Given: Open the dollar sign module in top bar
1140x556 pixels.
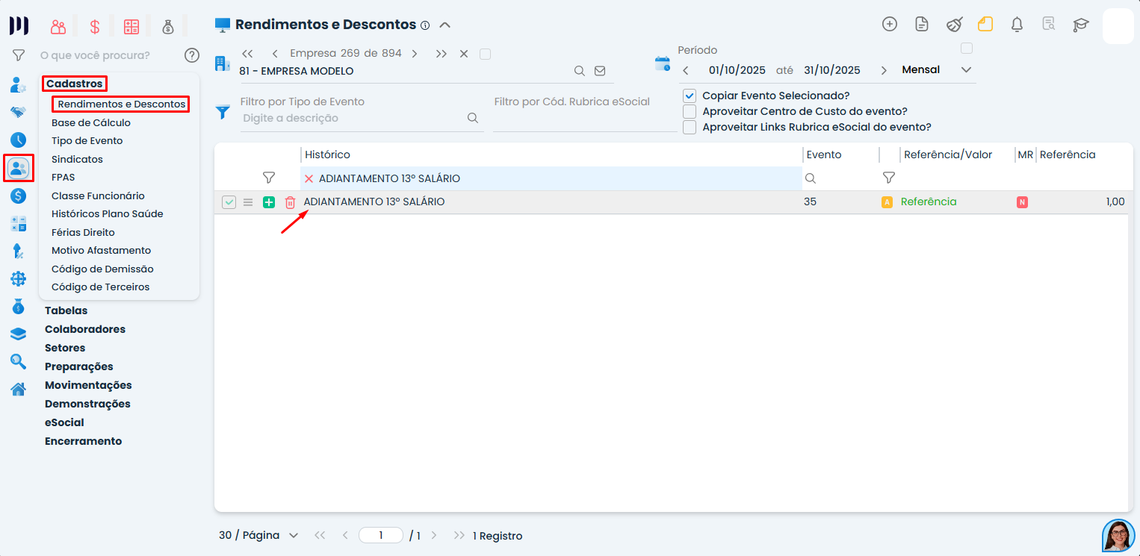Looking at the screenshot, I should 95,27.
